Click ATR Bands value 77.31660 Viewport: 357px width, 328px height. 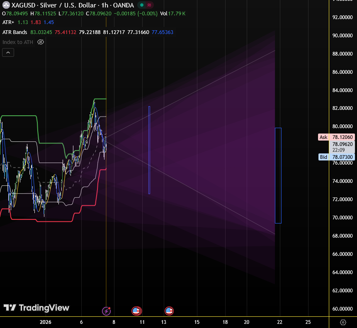point(138,32)
